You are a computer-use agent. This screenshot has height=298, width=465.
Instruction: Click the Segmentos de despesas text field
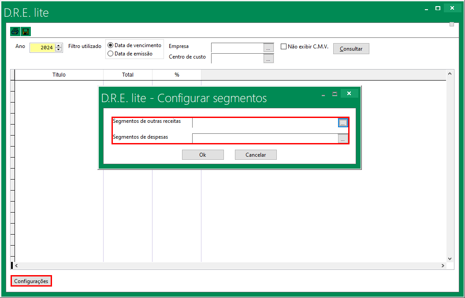pos(265,139)
